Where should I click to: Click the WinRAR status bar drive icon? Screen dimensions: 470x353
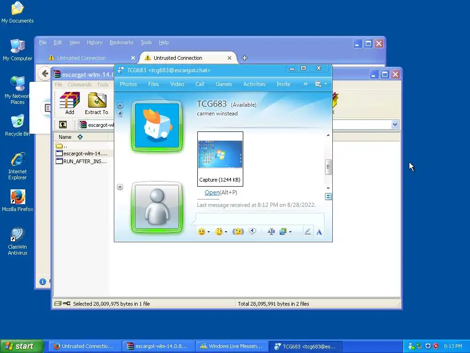[x=58, y=303]
